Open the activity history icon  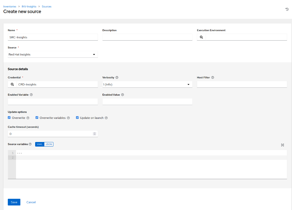pos(287,9)
